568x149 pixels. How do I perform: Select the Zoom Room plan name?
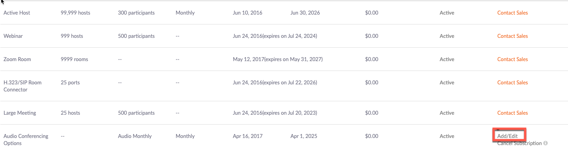pos(17,59)
